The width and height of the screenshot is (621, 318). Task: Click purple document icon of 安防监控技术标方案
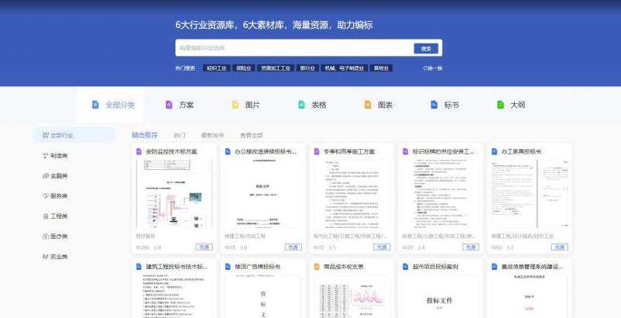139,151
